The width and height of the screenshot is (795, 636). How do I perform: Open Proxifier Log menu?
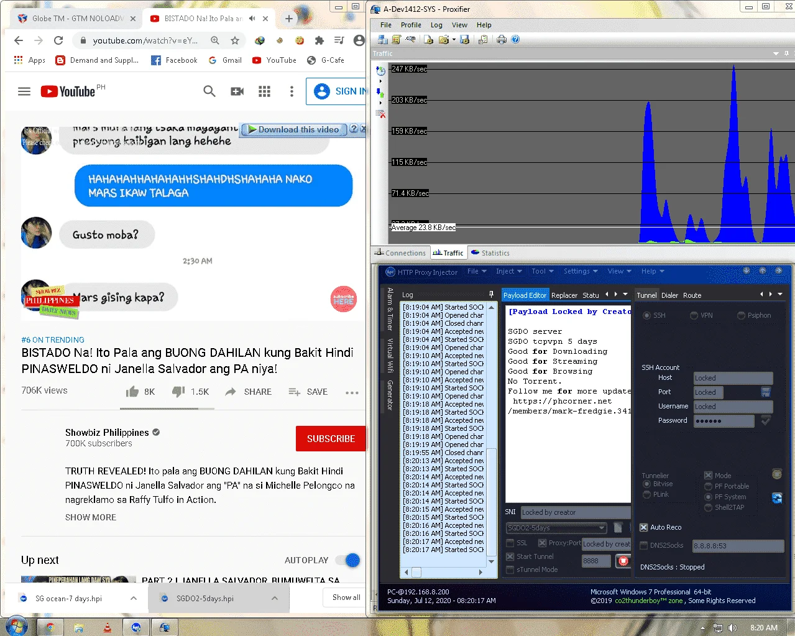(436, 25)
